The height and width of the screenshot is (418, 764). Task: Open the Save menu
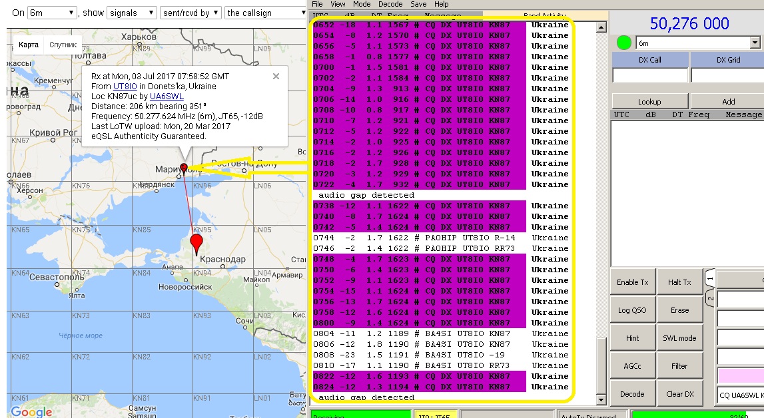point(418,4)
